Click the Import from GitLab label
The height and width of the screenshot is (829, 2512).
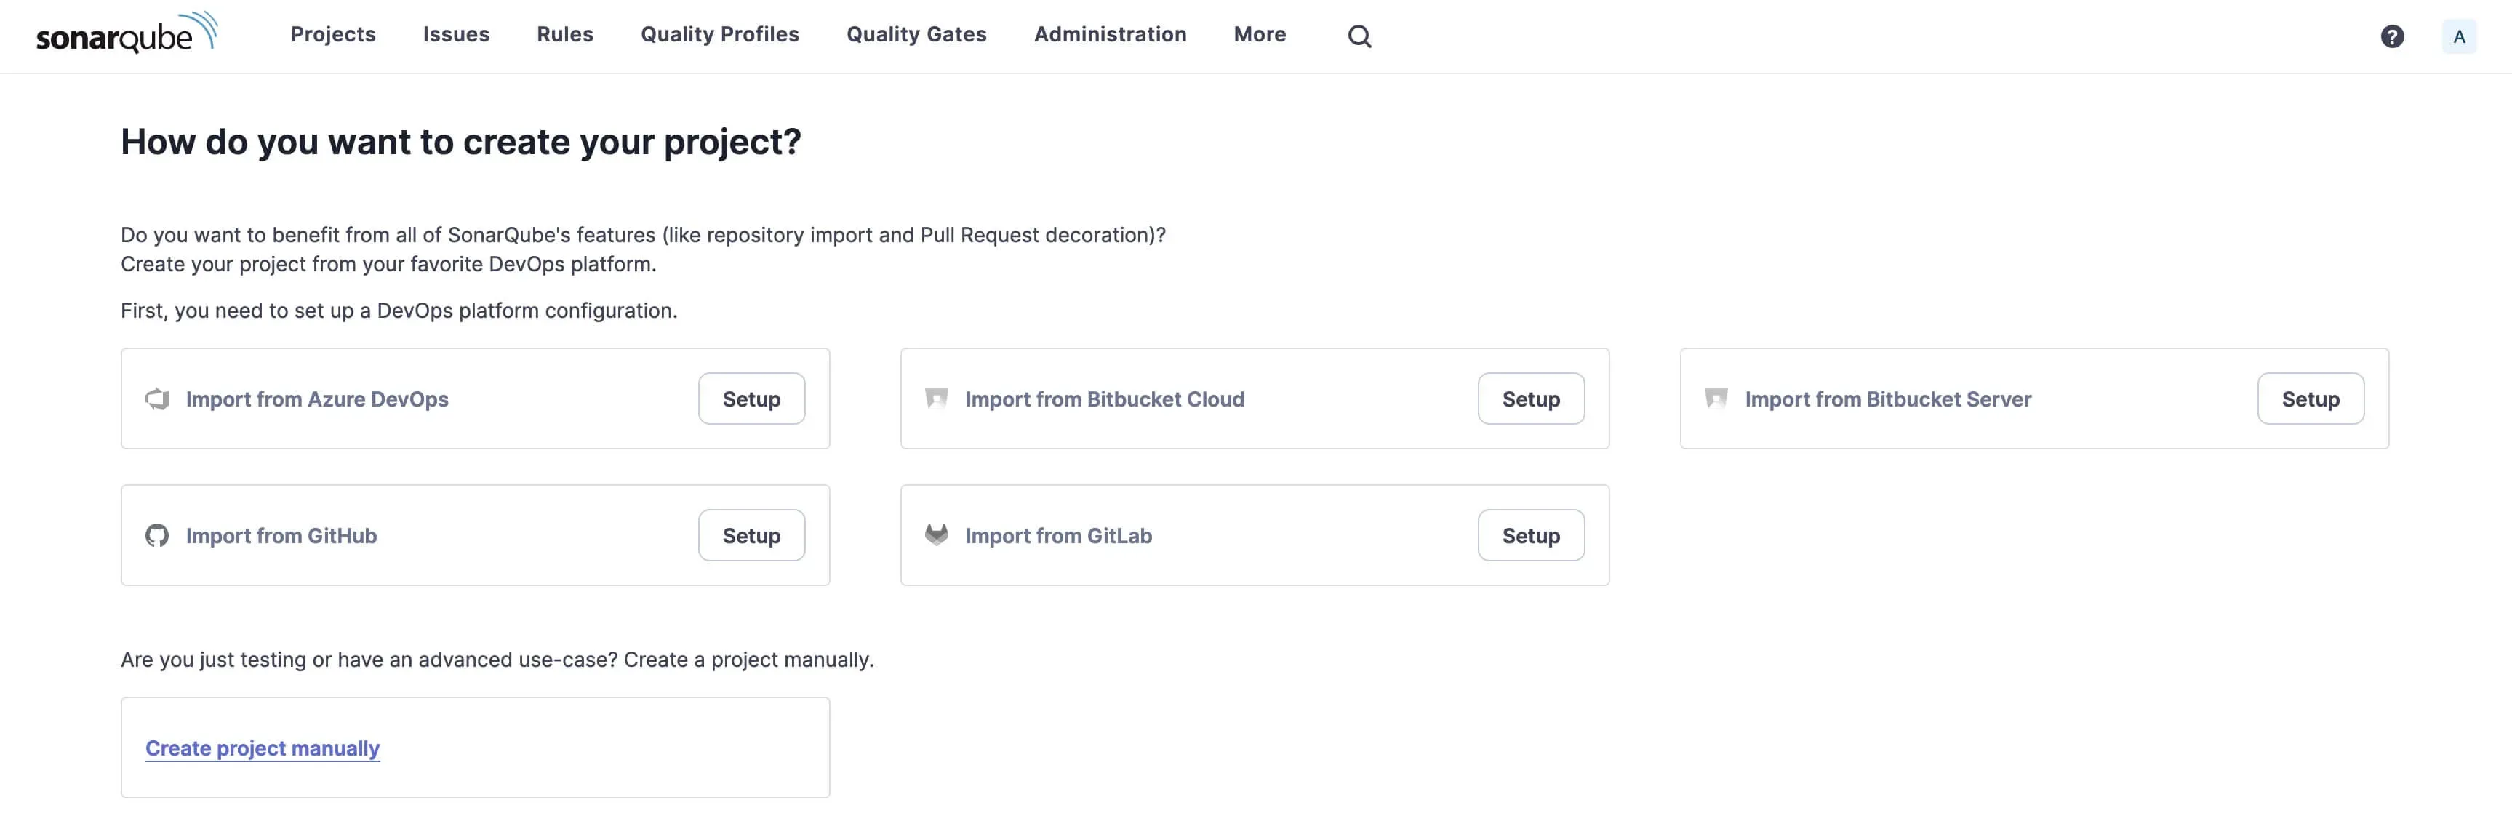[1058, 535]
